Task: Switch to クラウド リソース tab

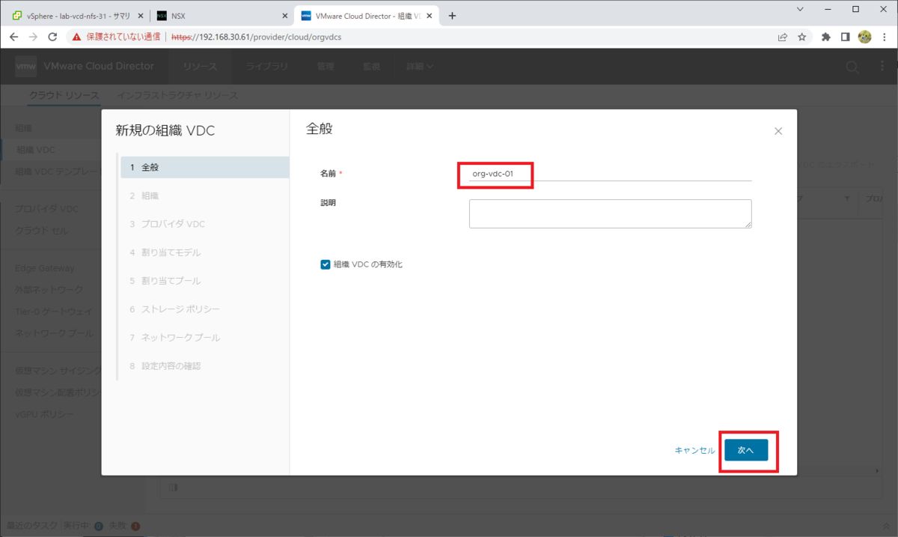Action: tap(64, 95)
